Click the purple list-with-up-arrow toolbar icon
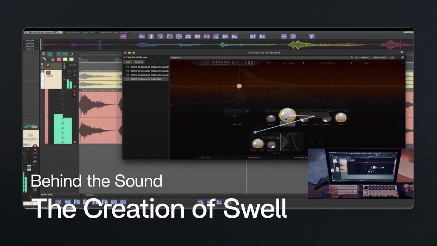 253,36
